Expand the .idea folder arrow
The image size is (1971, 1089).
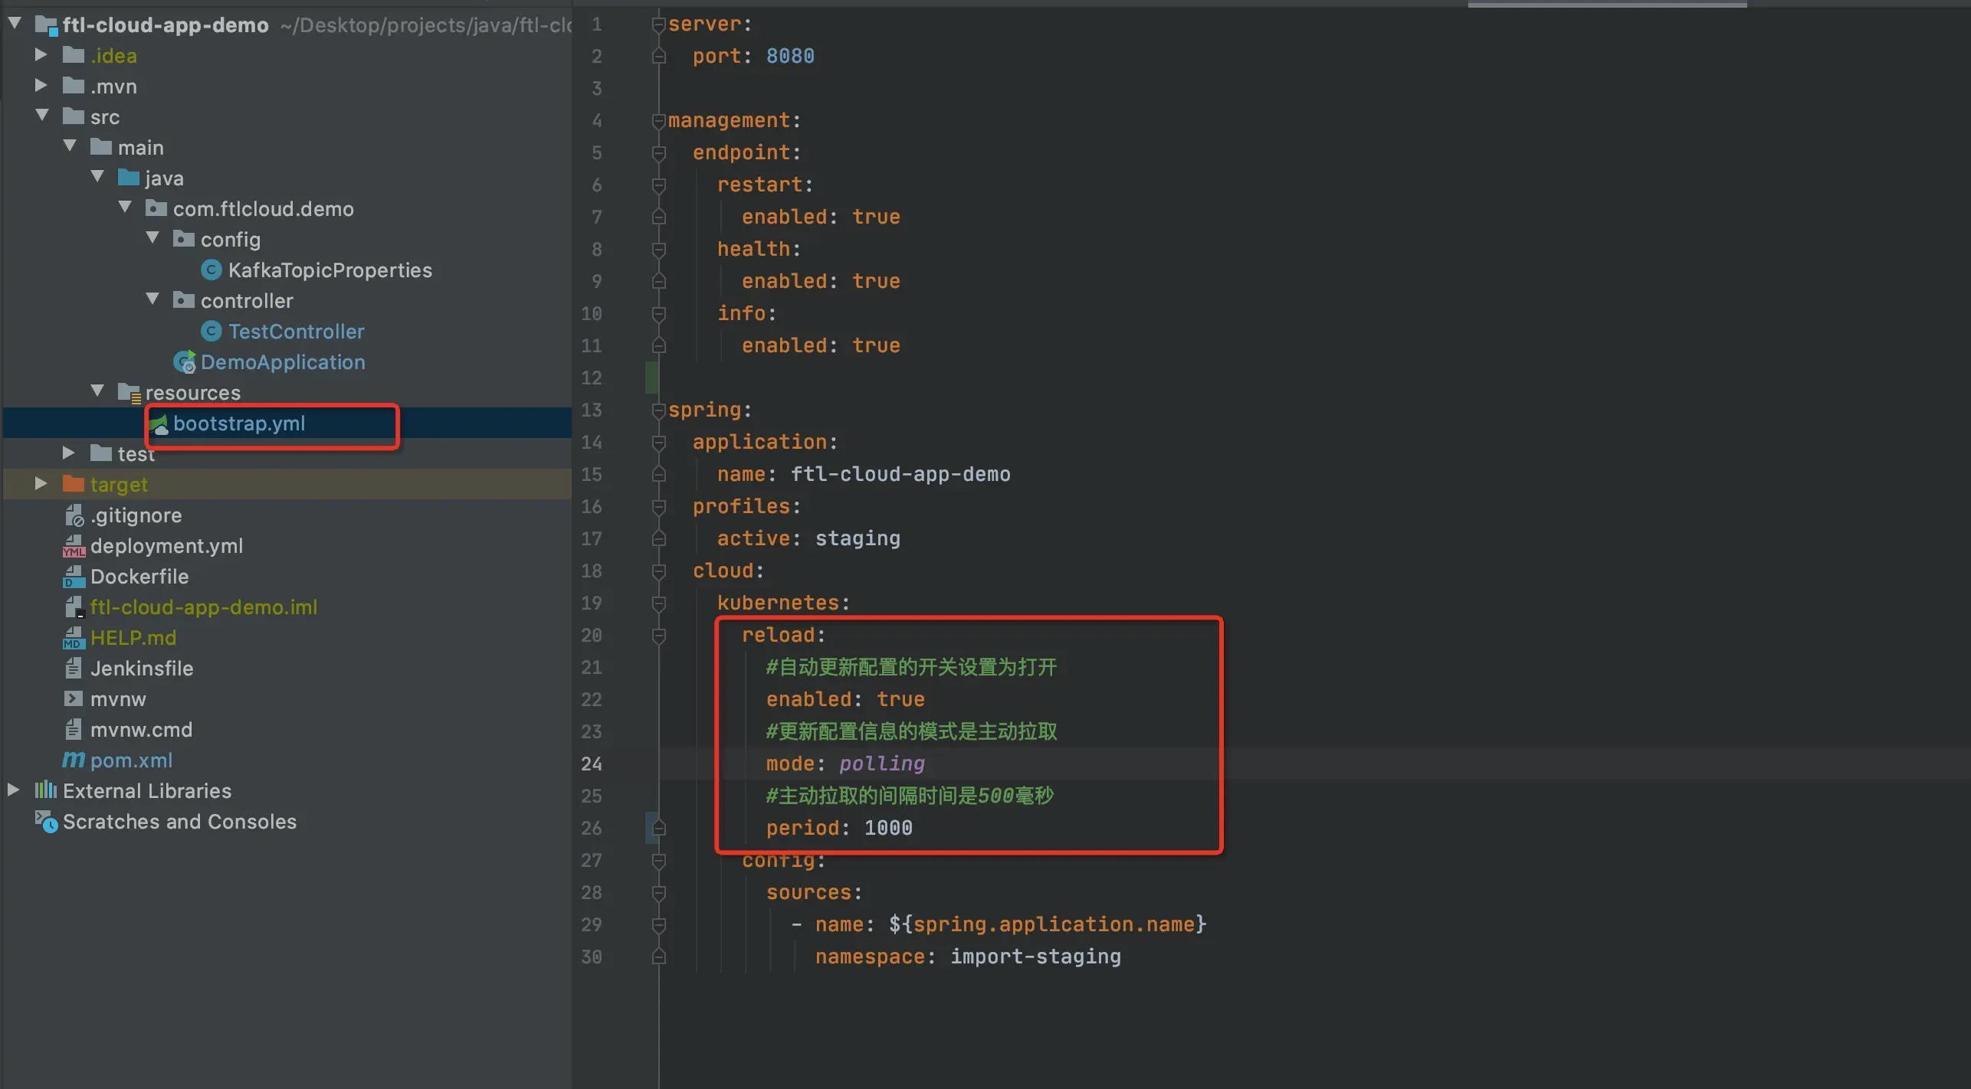41,54
